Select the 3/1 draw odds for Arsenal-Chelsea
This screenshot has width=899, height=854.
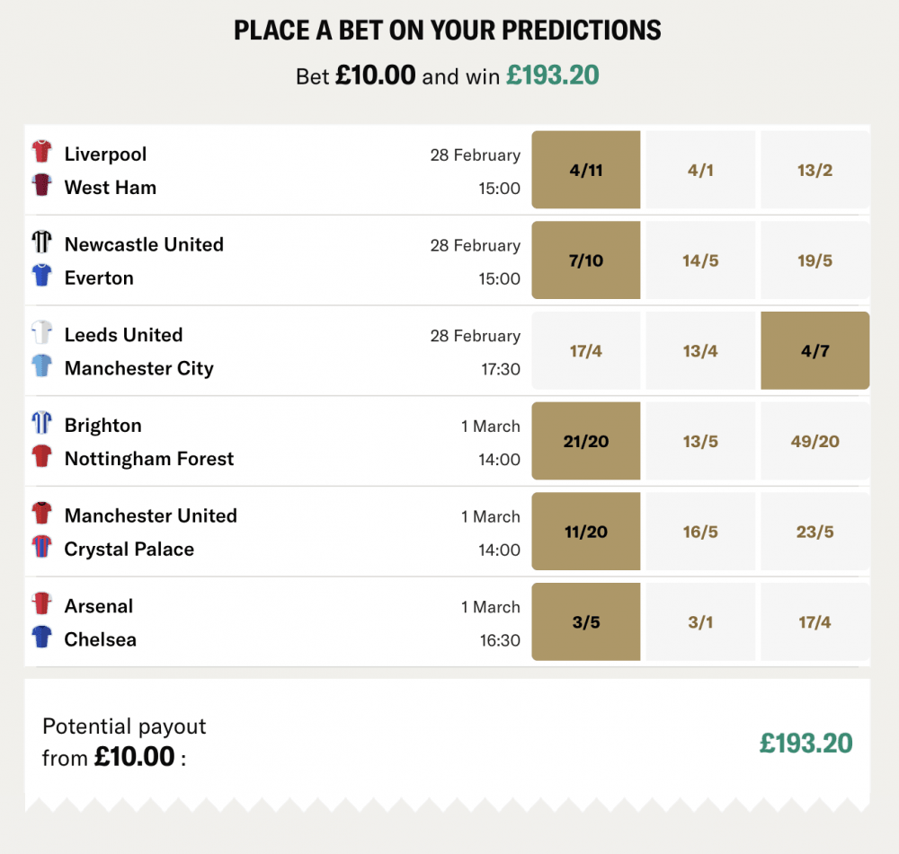[x=700, y=621]
